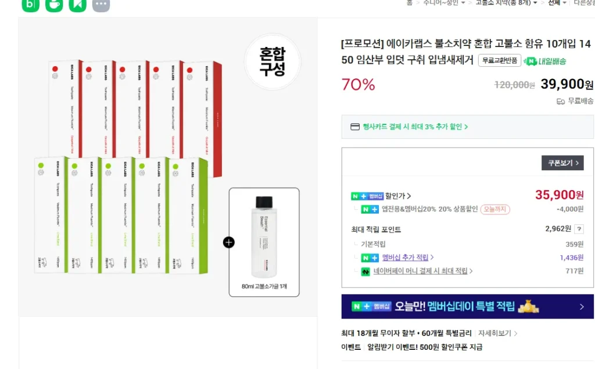Open the gray more share options icon

(x=101, y=5)
